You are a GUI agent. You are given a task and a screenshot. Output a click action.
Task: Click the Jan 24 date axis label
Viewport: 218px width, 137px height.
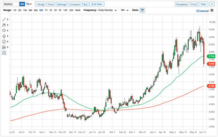click(x=102, y=132)
